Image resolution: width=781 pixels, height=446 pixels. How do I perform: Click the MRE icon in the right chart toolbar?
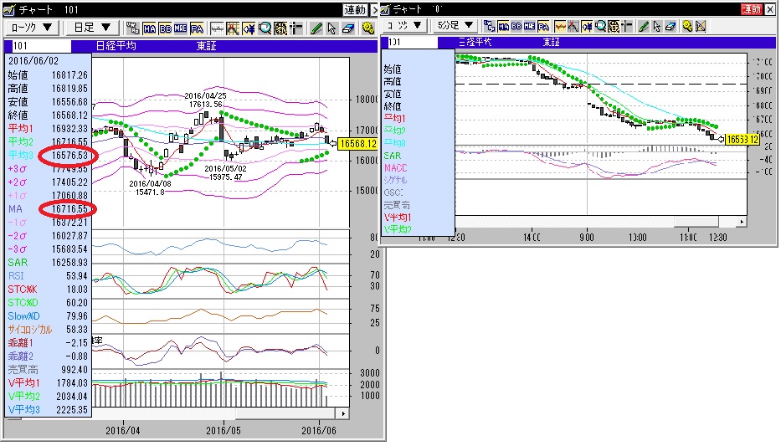click(529, 26)
